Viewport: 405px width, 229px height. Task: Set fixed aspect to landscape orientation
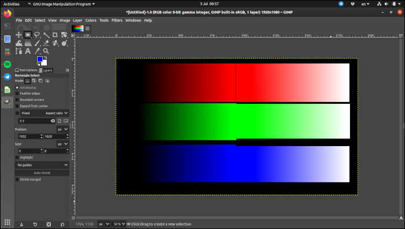66,121
